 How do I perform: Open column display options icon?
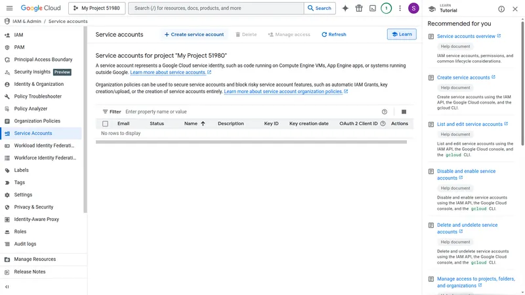[404, 111]
